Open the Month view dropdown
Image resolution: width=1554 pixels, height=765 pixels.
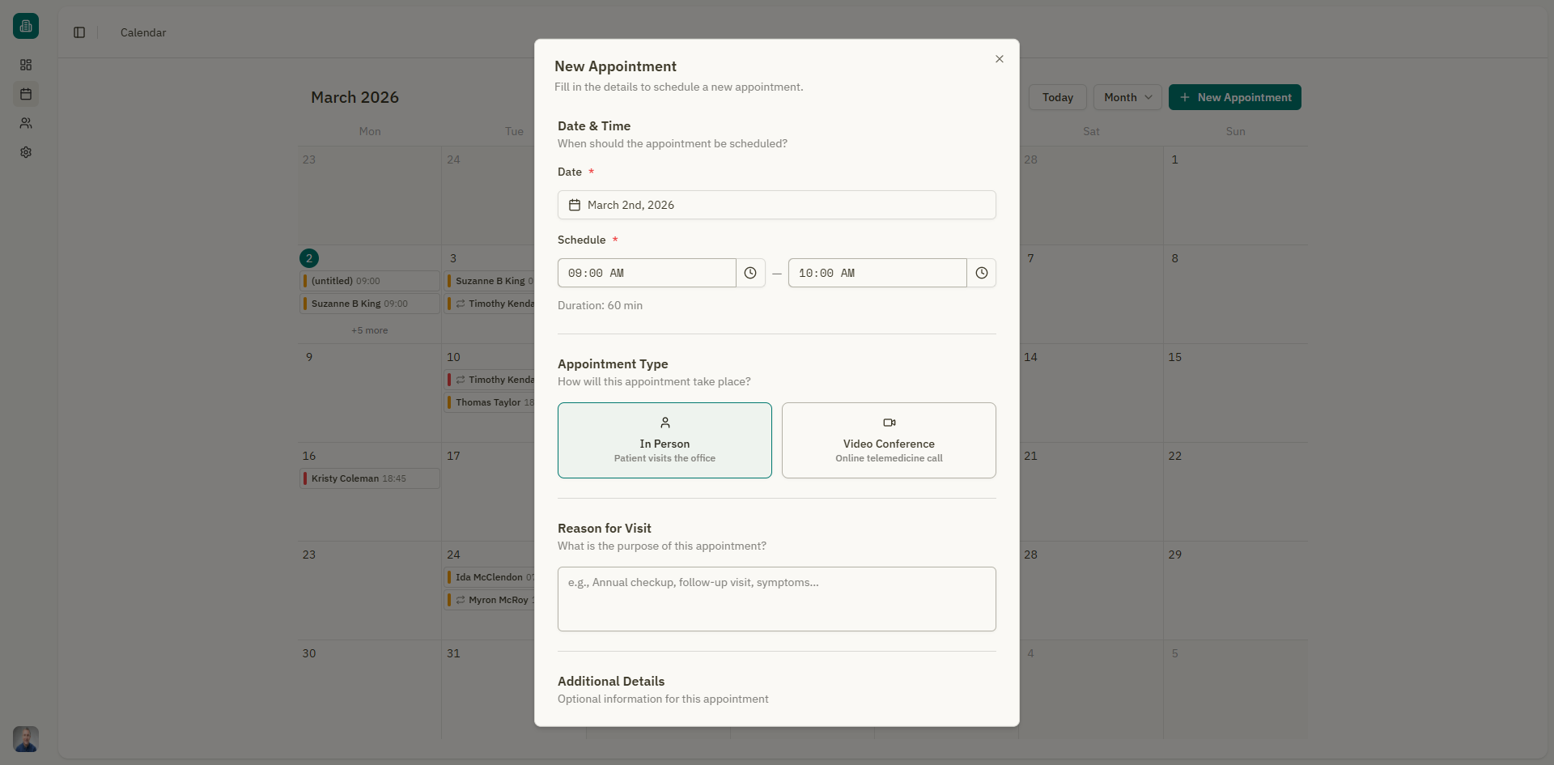coord(1127,97)
